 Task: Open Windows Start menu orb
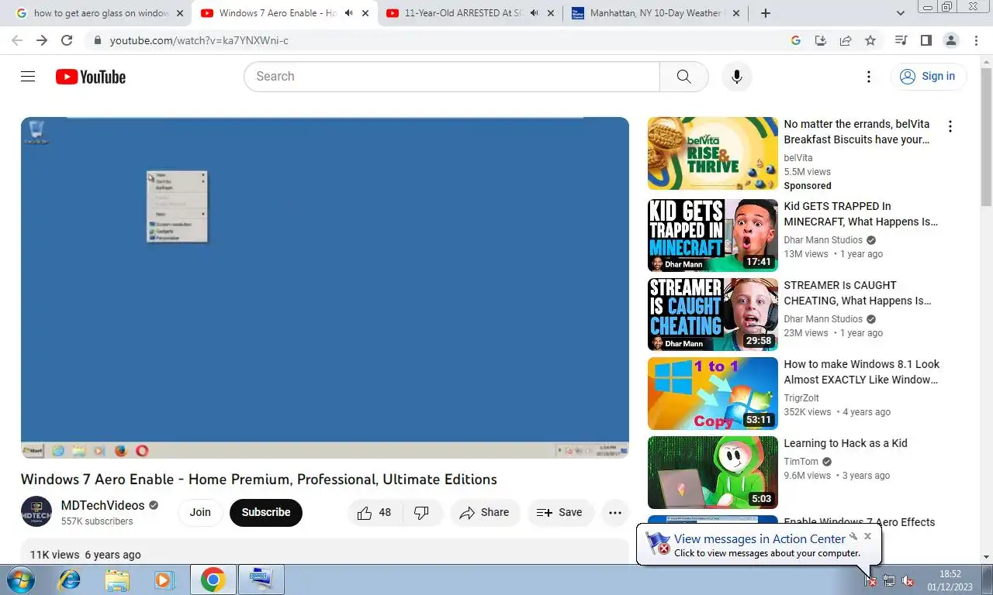pyautogui.click(x=19, y=580)
